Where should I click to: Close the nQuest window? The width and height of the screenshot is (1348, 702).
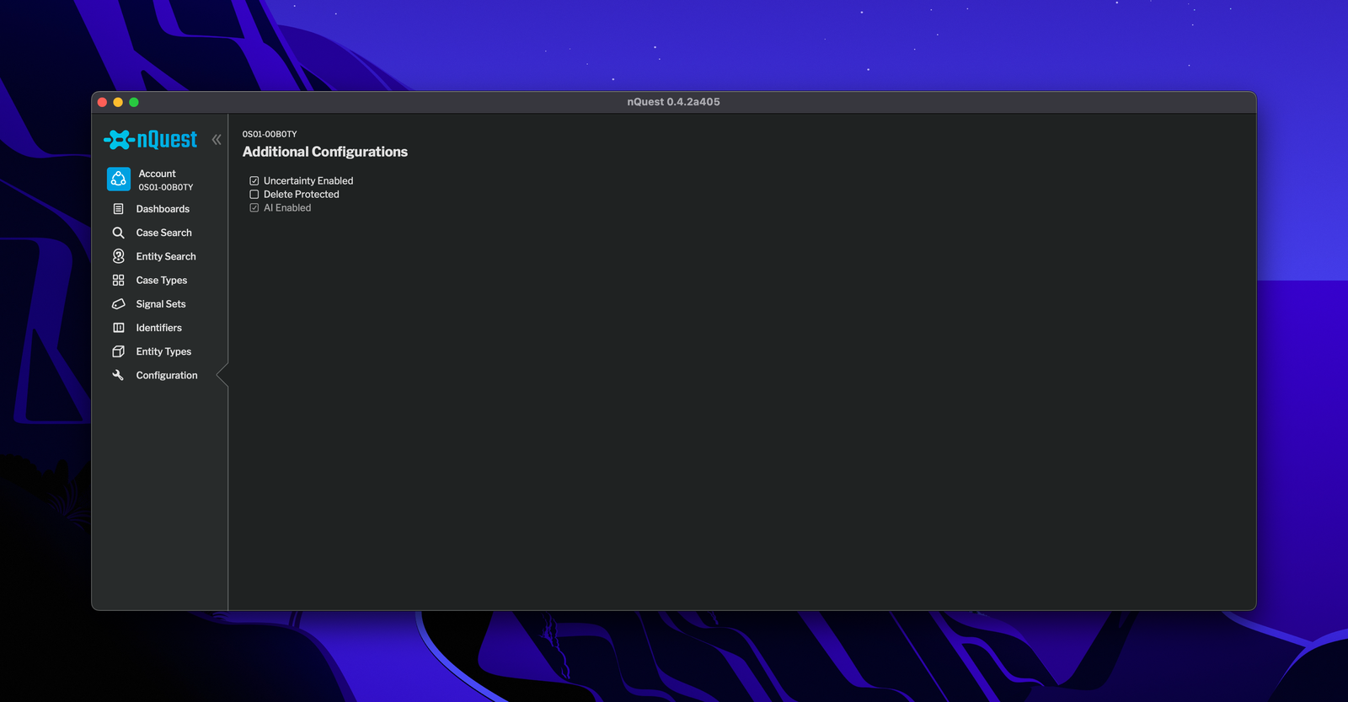(103, 102)
